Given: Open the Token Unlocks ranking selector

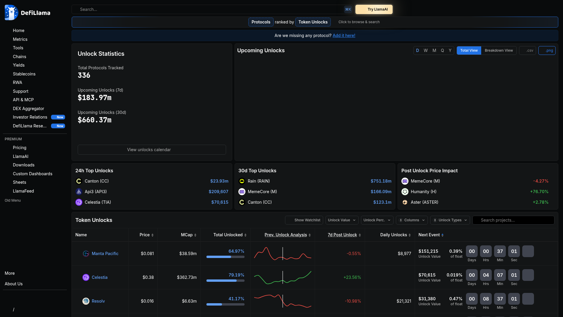Looking at the screenshot, I should coord(313,22).
